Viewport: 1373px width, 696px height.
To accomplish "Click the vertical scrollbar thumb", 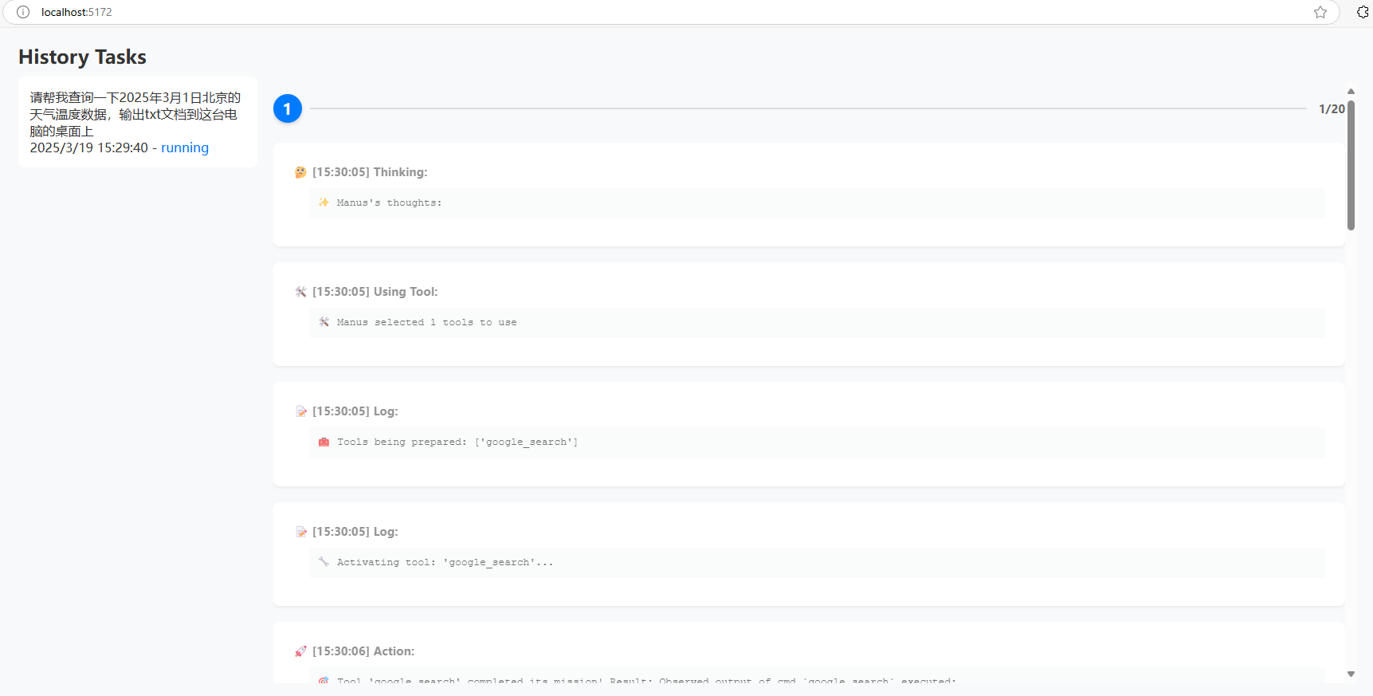I will pos(1351,165).
